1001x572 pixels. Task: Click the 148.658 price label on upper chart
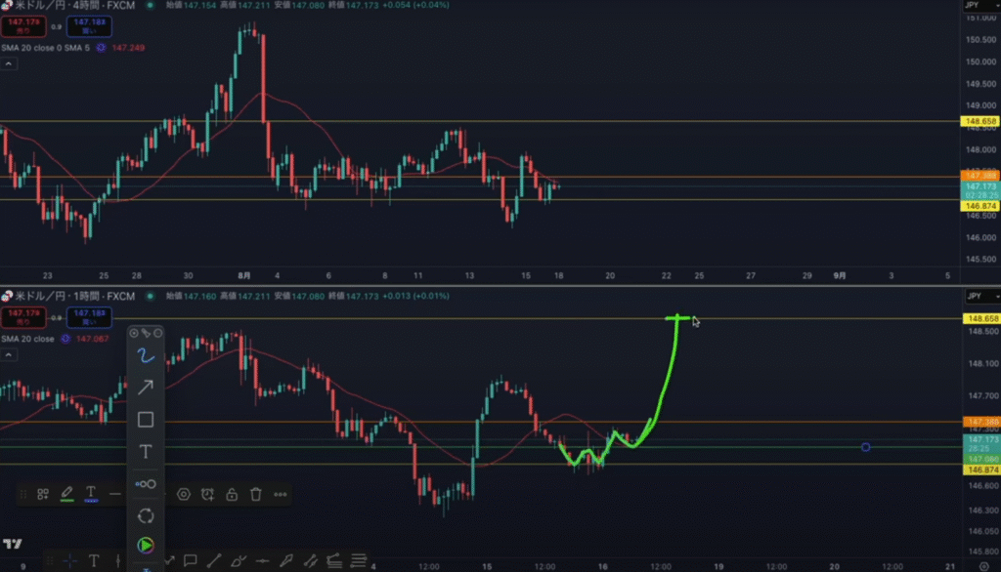point(979,121)
